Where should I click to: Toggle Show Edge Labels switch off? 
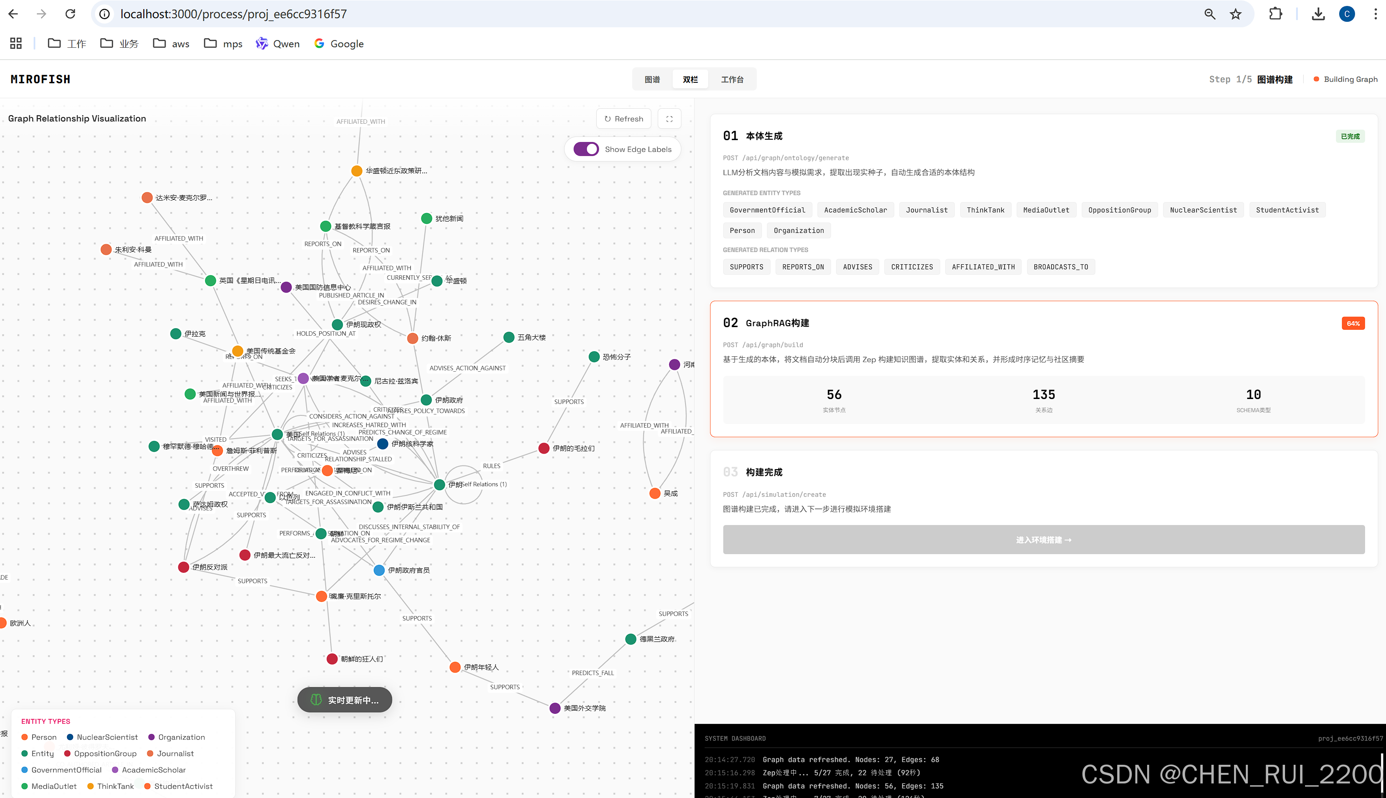(x=585, y=149)
